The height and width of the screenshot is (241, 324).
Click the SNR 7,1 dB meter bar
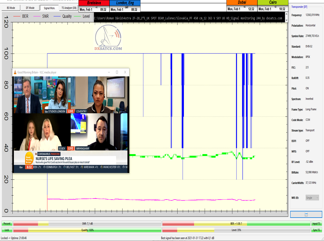point(87,224)
